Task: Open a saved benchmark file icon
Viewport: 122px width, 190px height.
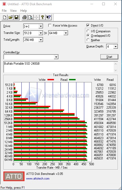Action: (x=10, y=17)
